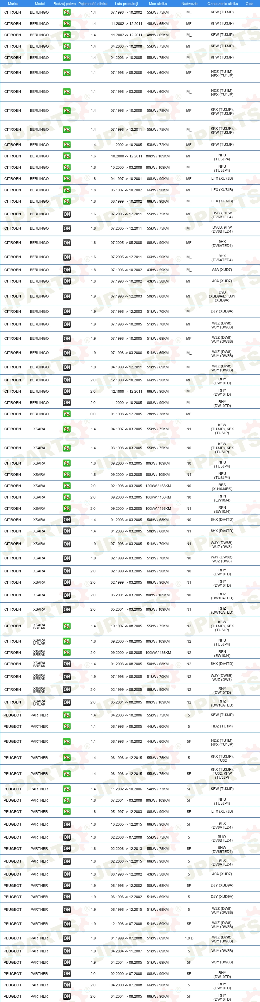Select the '10.1997 -> 08.2005' production years cell
Screen dimensions: 260x1002
tap(126, 626)
